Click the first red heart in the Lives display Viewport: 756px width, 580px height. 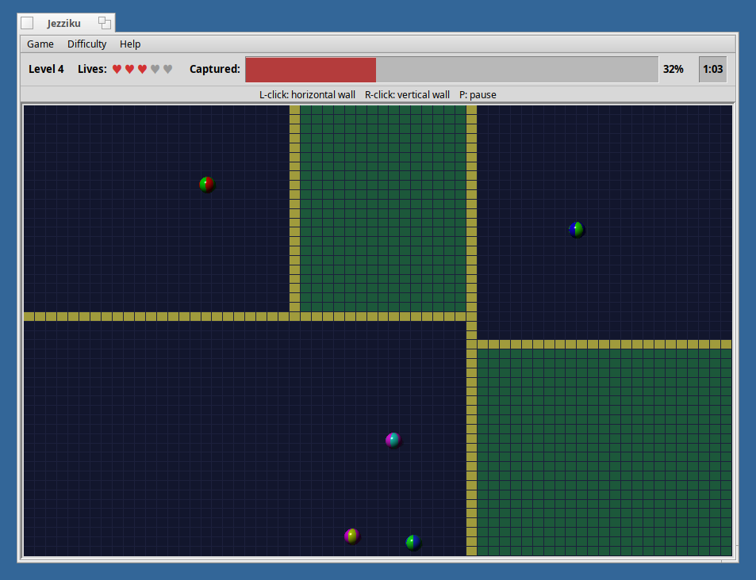[117, 69]
